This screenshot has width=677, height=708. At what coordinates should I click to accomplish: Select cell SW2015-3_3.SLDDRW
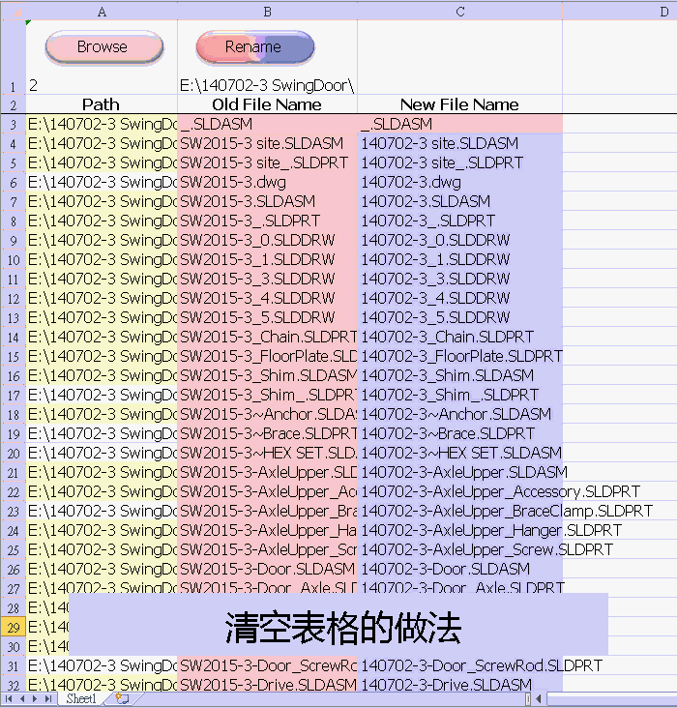(x=267, y=279)
